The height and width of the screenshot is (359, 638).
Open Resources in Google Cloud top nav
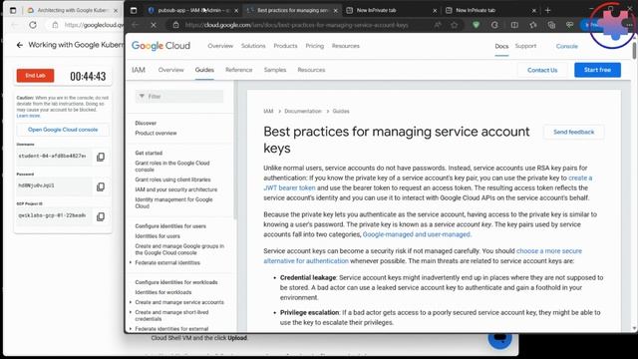[x=346, y=46]
